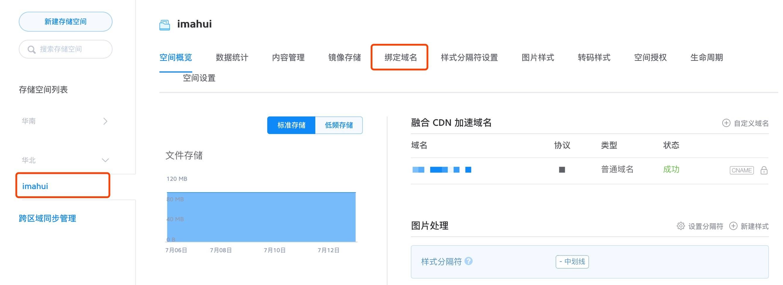
Task: Click the 跨区域同步管理 link
Action: (47, 218)
